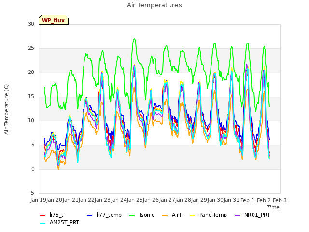The height and width of the screenshot is (232, 309).
Task: Click the 15 y-axis tick label
Action: point(31,97)
